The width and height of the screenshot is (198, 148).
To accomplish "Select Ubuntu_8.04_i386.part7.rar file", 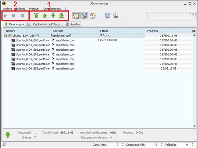I will coord(33,69).
